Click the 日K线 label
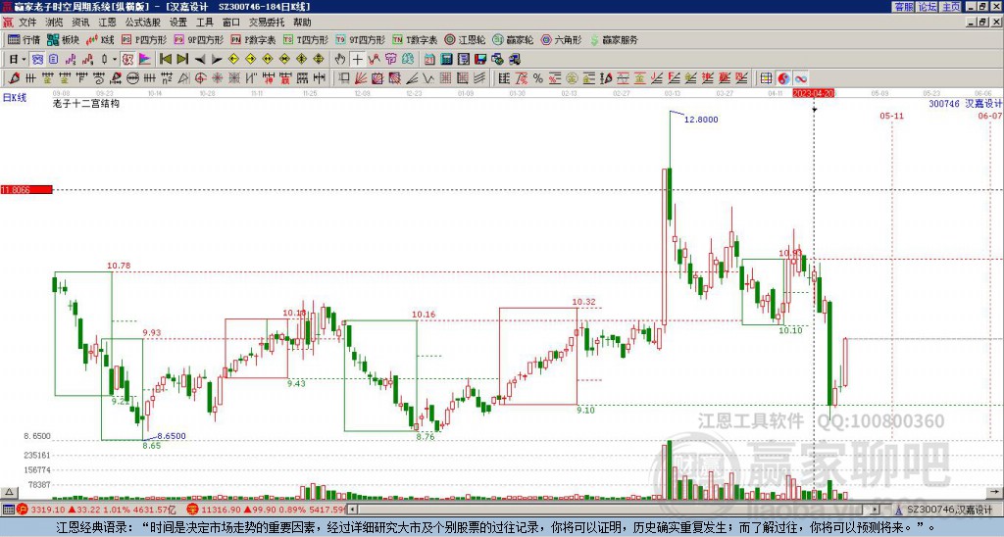The height and width of the screenshot is (537, 1004). tap(15, 97)
